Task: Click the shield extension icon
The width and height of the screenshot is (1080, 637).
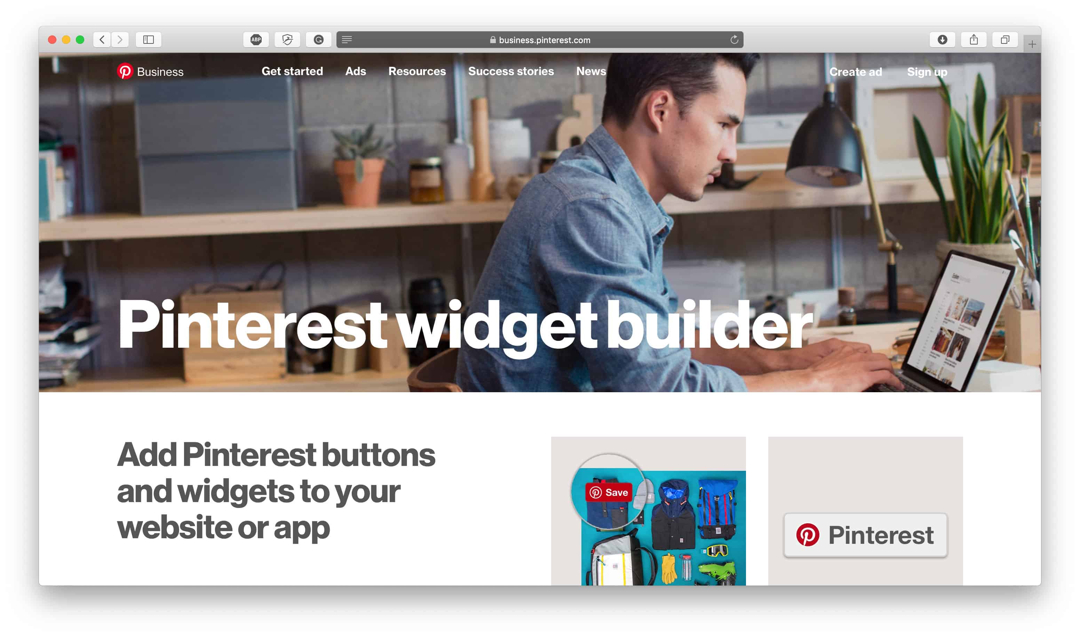Action: coord(287,39)
